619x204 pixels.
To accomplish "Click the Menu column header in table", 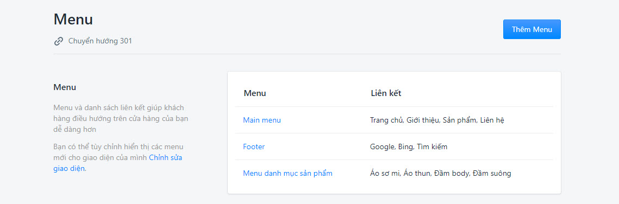I will tap(255, 93).
